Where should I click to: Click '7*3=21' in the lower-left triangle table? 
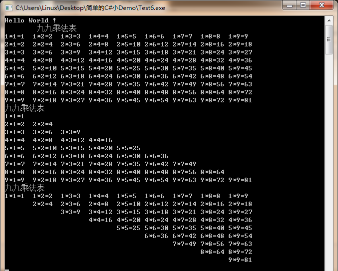point(72,164)
